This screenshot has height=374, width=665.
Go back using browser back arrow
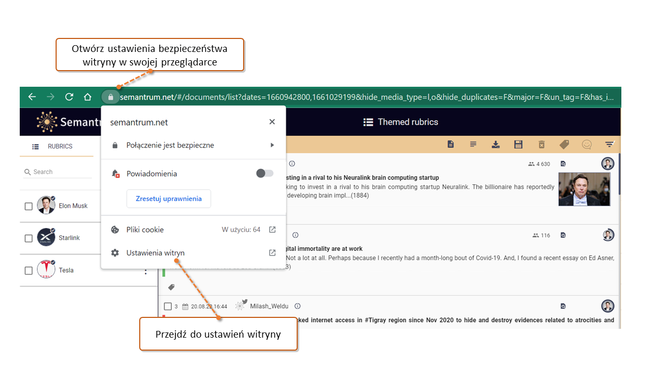tap(32, 97)
